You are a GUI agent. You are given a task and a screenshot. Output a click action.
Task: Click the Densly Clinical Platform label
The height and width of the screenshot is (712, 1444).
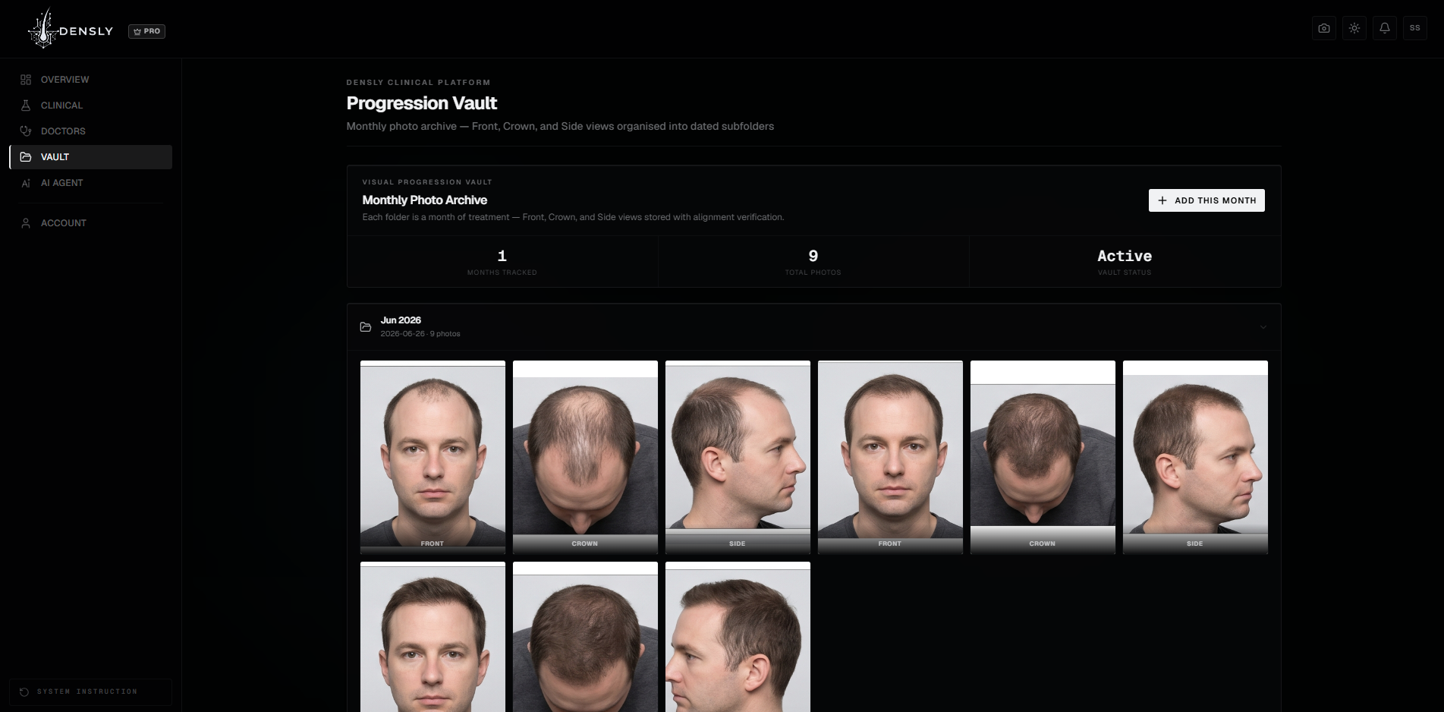click(419, 83)
